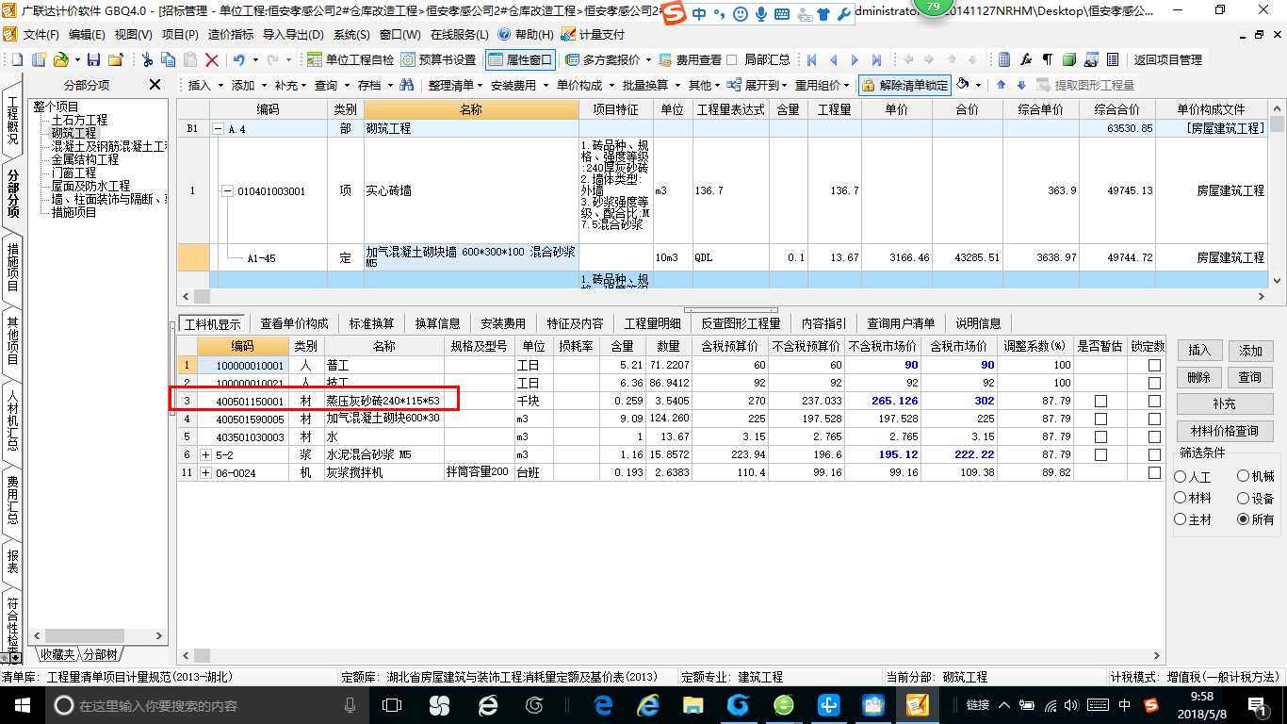This screenshot has width=1287, height=724.
Task: Select 门窗工程 in the tree
Action: coord(73,173)
